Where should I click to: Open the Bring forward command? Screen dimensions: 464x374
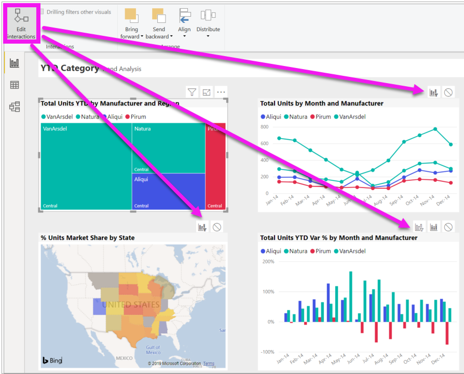coord(131,24)
